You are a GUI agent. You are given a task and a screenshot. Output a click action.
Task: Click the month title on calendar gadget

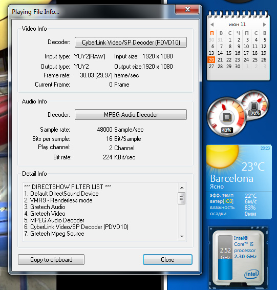[237, 25]
